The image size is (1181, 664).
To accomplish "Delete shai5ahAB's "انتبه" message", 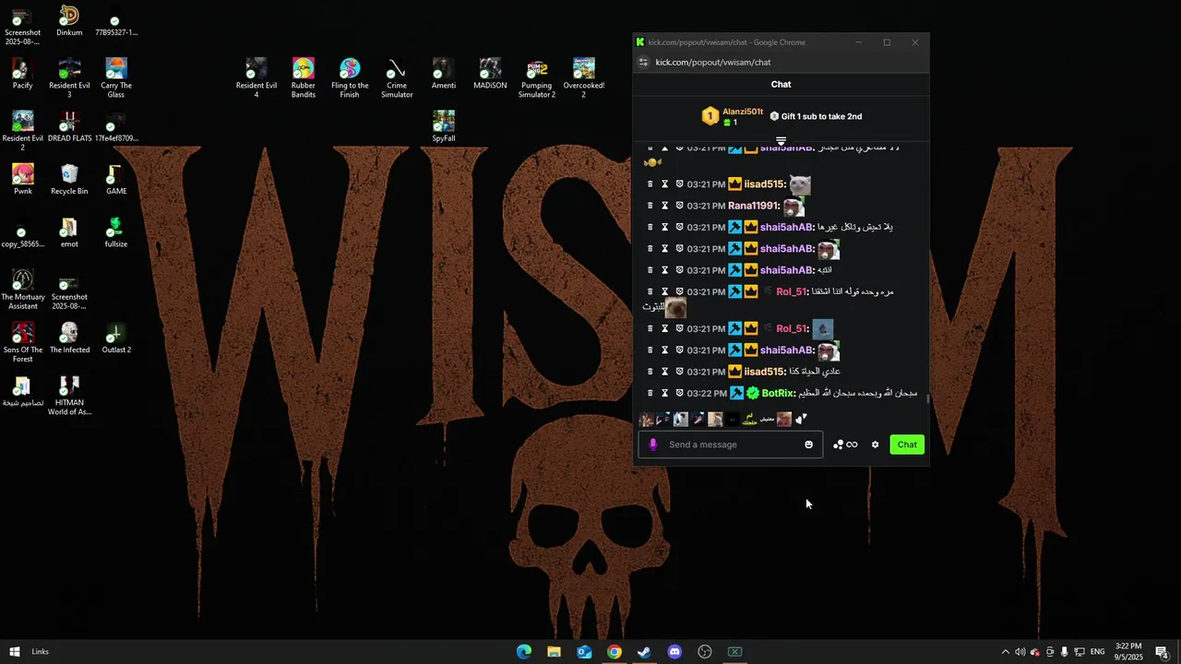I will 650,270.
